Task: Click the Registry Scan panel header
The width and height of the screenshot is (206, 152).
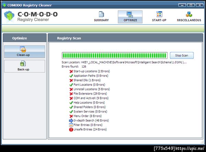Action: coord(125,38)
